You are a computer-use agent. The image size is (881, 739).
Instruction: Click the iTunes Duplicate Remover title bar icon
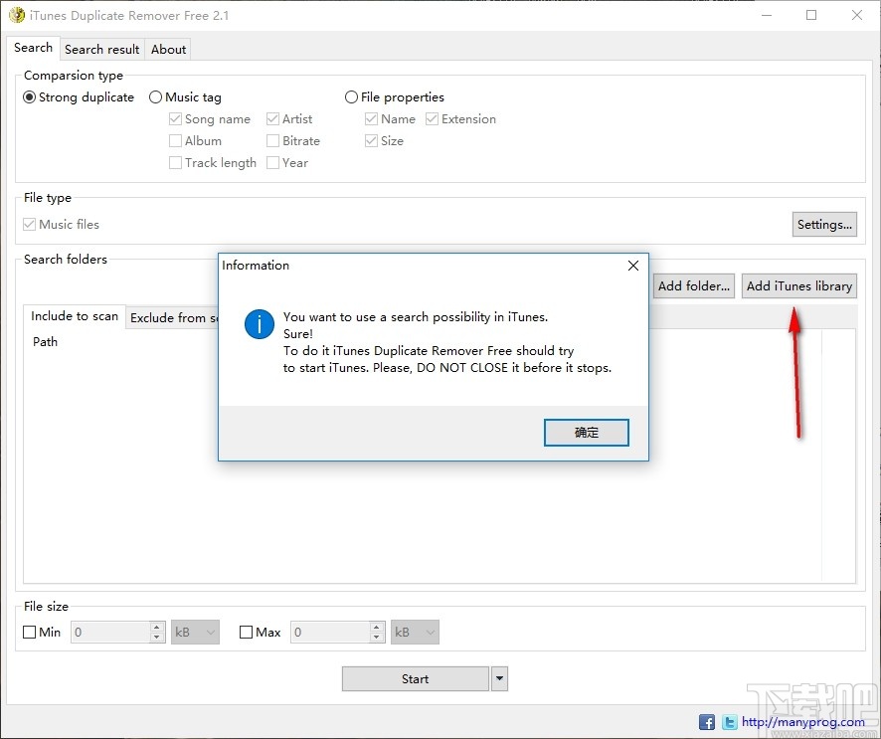click(x=18, y=15)
